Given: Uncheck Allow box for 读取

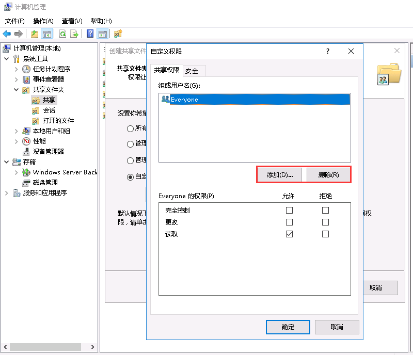Looking at the screenshot, I should click(x=289, y=234).
